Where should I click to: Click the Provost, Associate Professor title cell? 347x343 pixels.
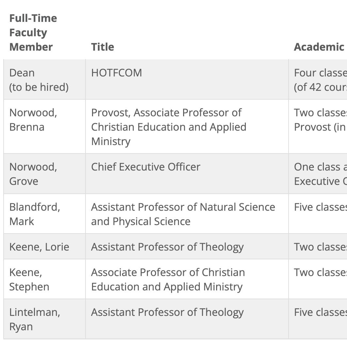point(168,127)
